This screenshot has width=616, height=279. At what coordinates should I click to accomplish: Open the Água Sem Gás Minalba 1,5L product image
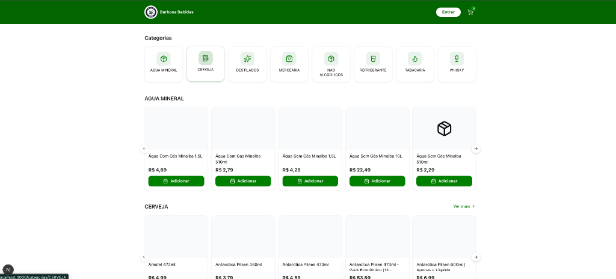pyautogui.click(x=310, y=129)
